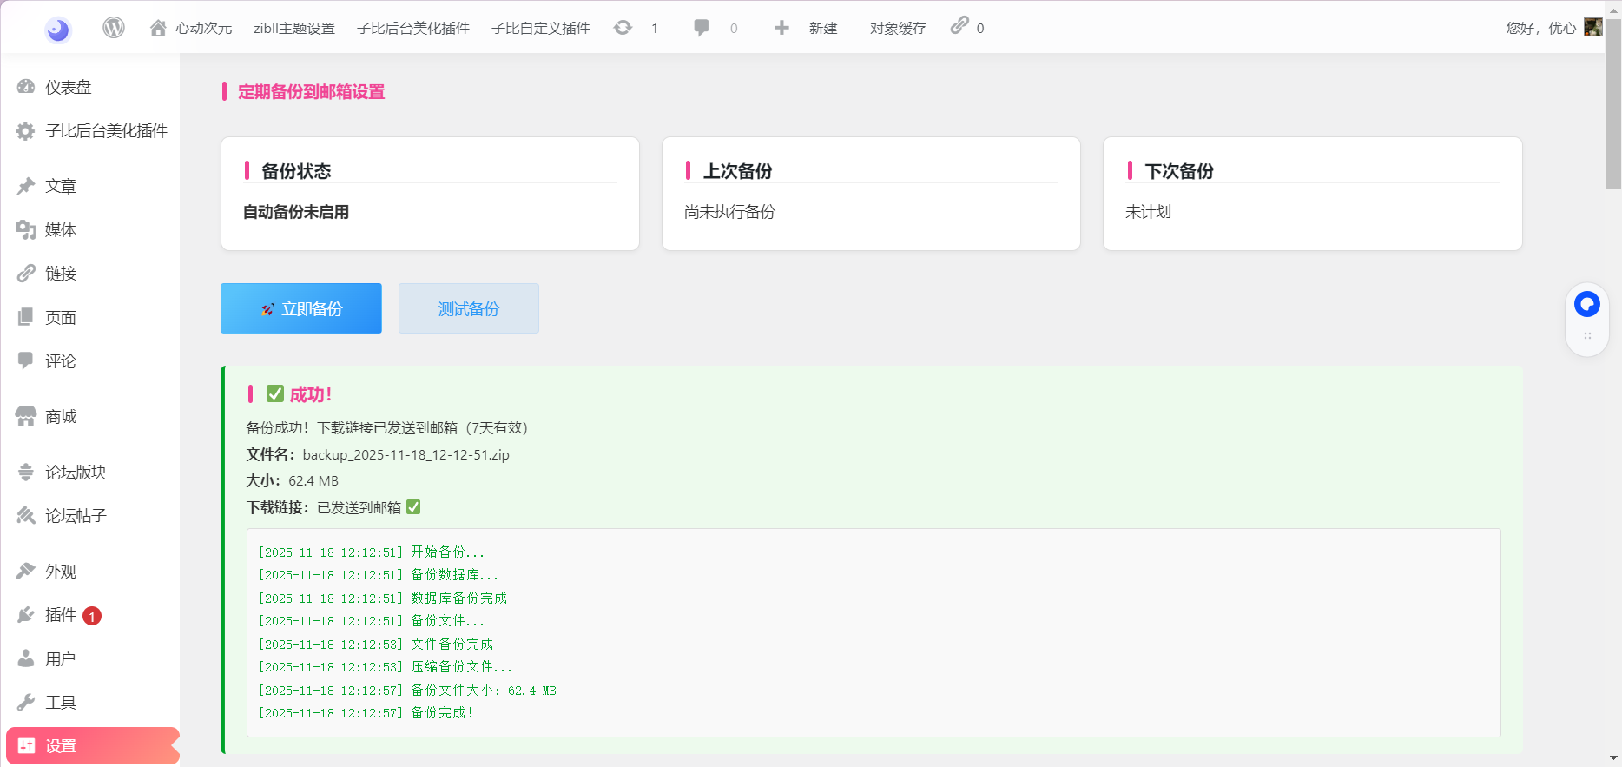Click 定期备份到邮箱设置 page heading
This screenshot has width=1622, height=767.
[312, 91]
